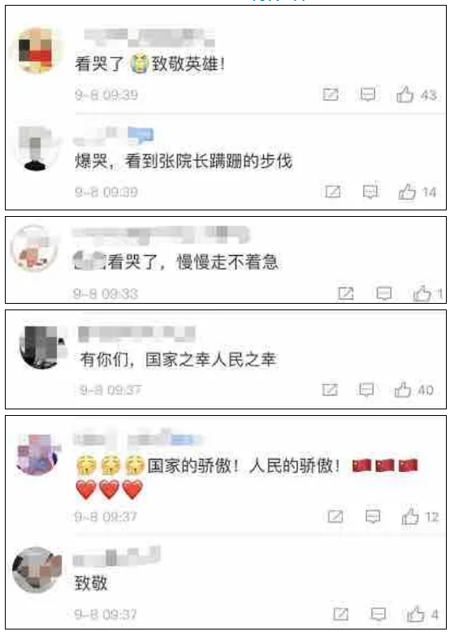This screenshot has height=636, width=450.
Task: Reply to the '国家之幸人民之幸' comment
Action: (x=366, y=390)
